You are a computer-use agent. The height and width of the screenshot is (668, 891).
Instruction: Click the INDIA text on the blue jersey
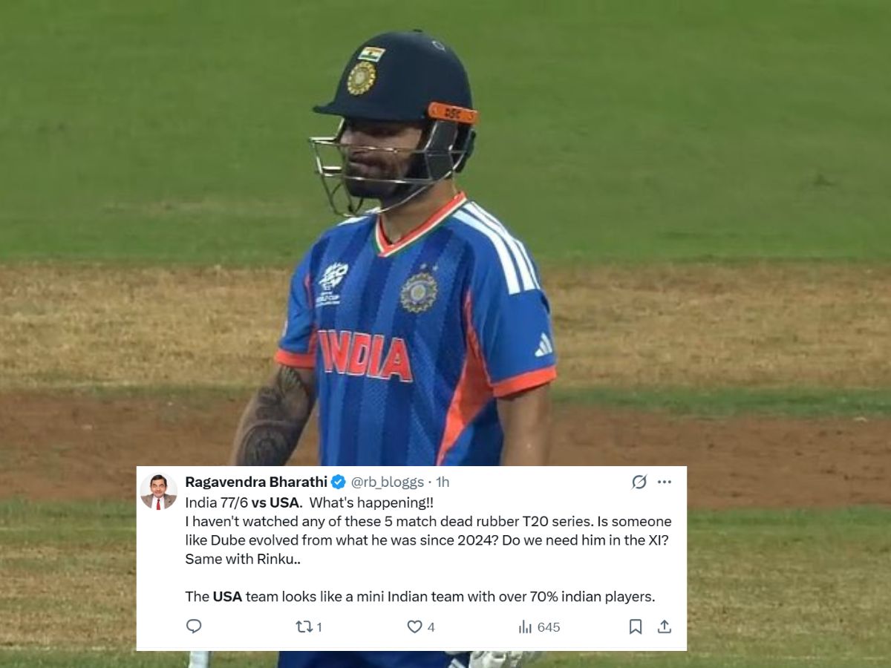(x=365, y=356)
